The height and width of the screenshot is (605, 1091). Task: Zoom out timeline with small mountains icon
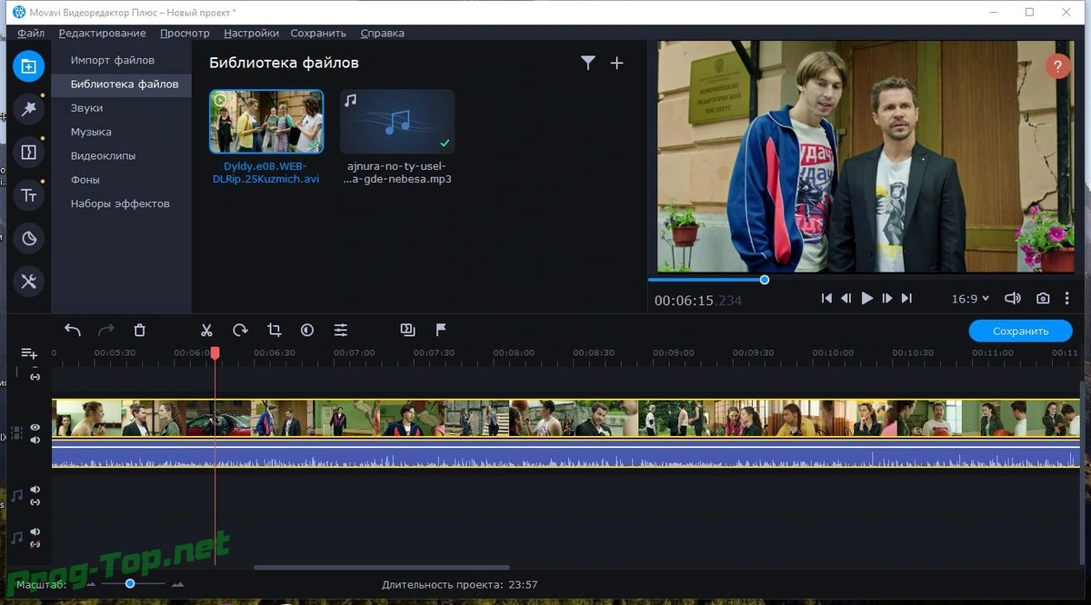coord(91,584)
